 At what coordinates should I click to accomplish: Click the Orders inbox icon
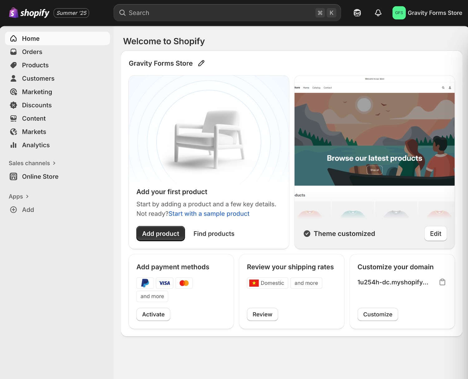(13, 52)
